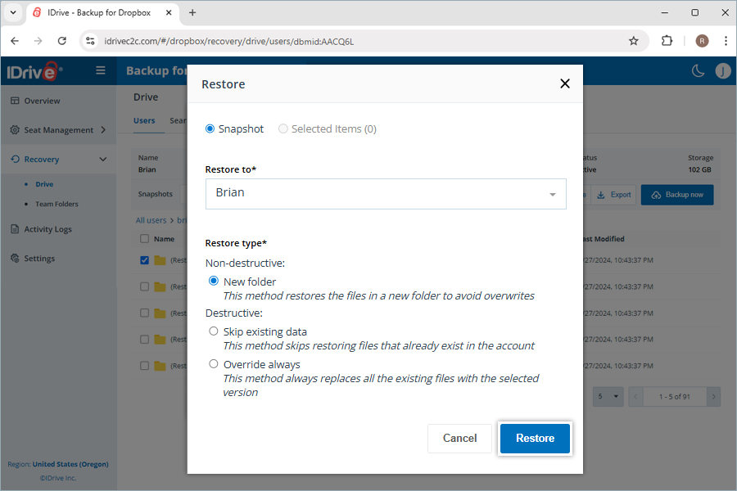The height and width of the screenshot is (491, 737).
Task: Click the Settings icon in the sidebar
Action: coord(14,258)
